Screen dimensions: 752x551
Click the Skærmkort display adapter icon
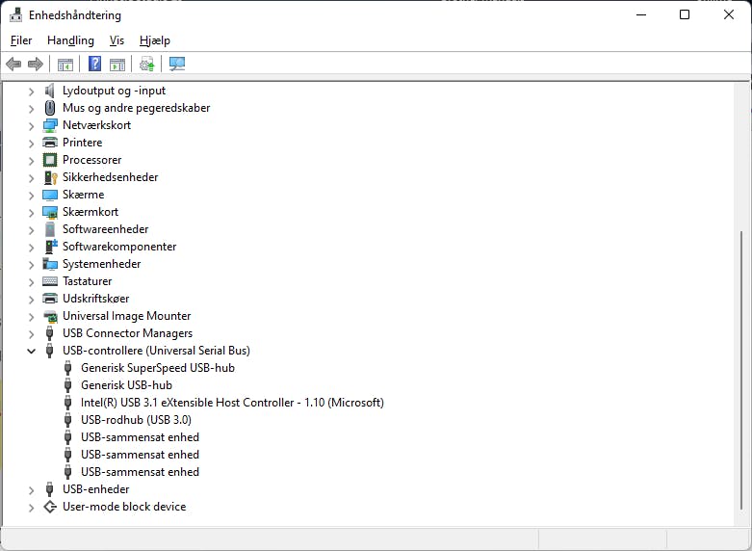pos(49,212)
